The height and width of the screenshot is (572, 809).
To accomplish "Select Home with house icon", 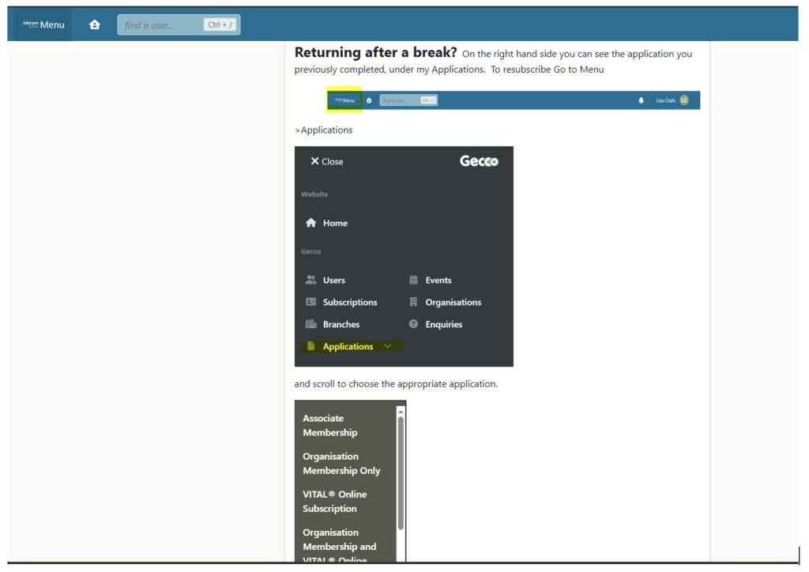I will pyautogui.click(x=327, y=223).
